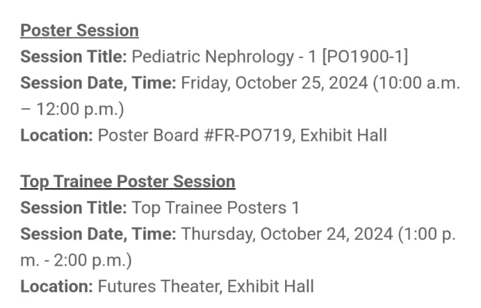Click the "Location:" label beside Futures Theater
Image resolution: width=481 pixels, height=308 pixels.
tap(57, 286)
